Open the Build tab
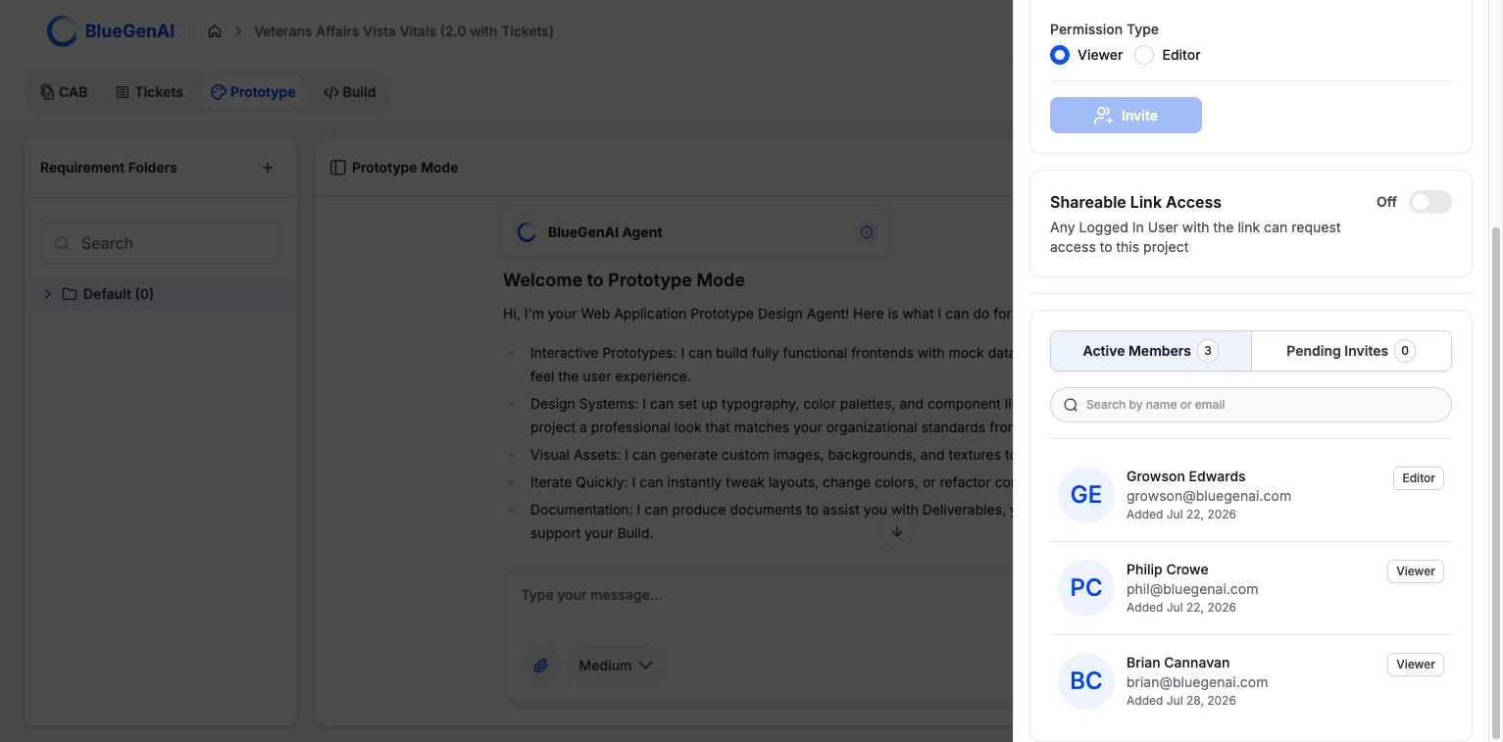Image resolution: width=1503 pixels, height=742 pixels. point(349,92)
